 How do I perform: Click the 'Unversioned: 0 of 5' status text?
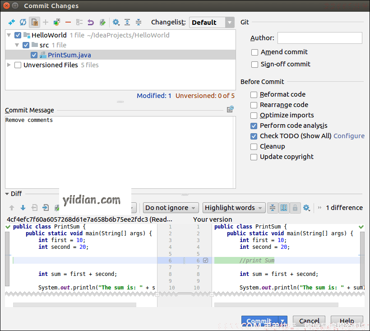205,96
